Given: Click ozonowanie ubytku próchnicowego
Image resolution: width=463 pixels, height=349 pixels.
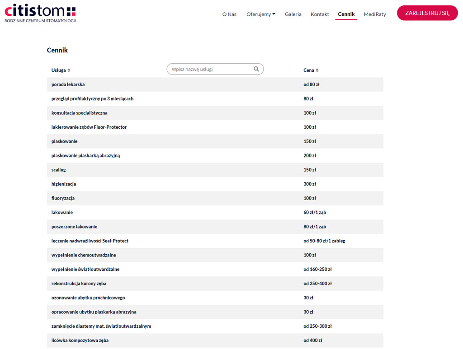Looking at the screenshot, I should [x=88, y=298].
